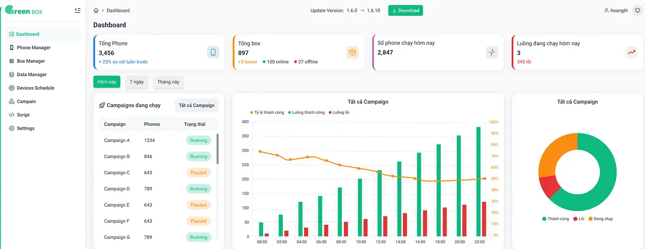Open Settings in the sidebar
645x249 pixels.
(42, 129)
